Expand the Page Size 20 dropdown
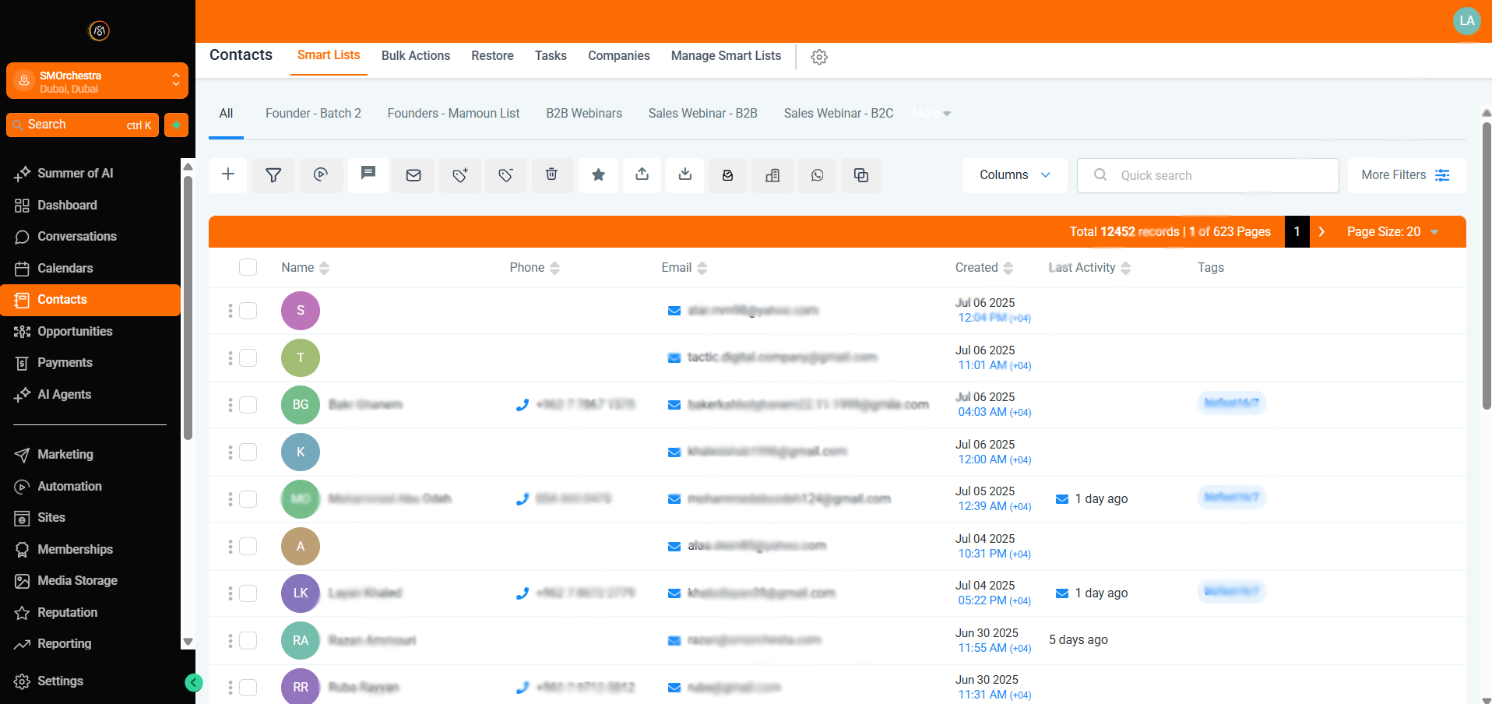This screenshot has height=704, width=1492. pos(1392,231)
